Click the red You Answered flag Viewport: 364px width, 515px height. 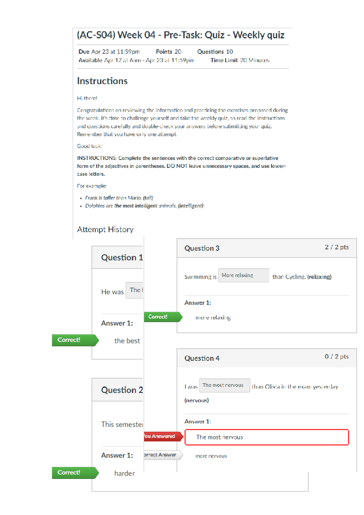163,436
